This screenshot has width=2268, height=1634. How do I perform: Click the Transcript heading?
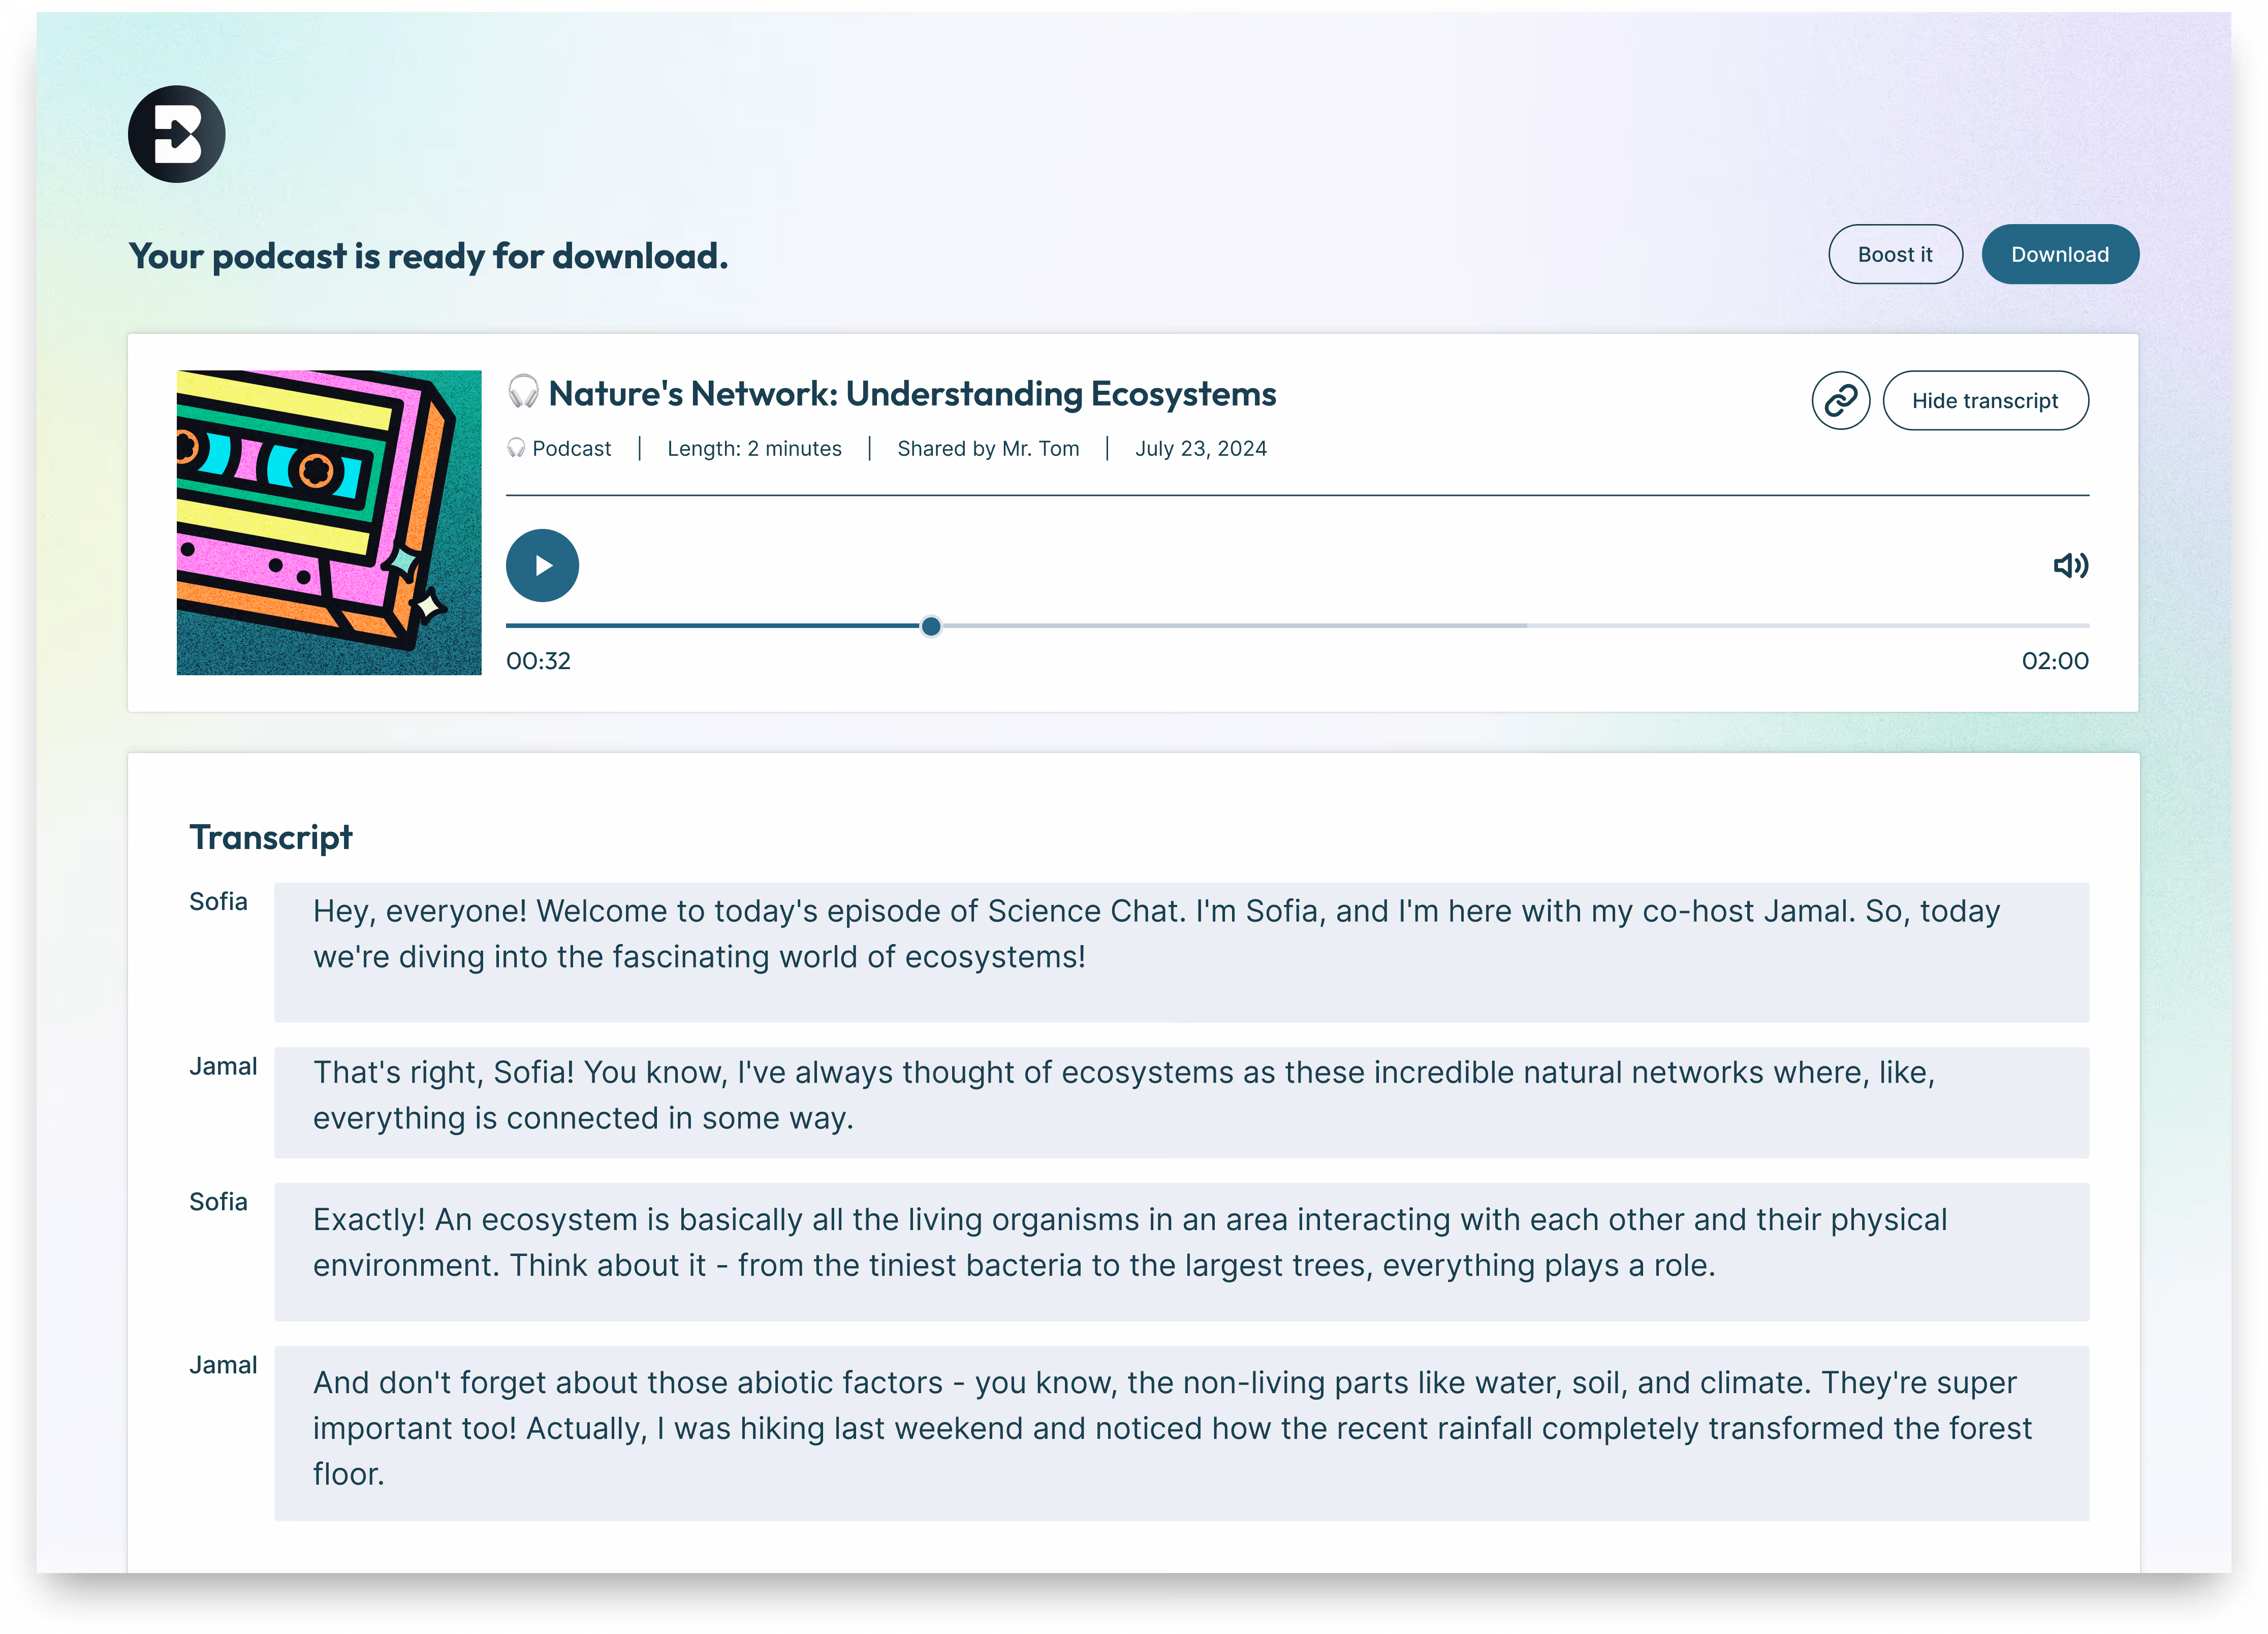271,837
